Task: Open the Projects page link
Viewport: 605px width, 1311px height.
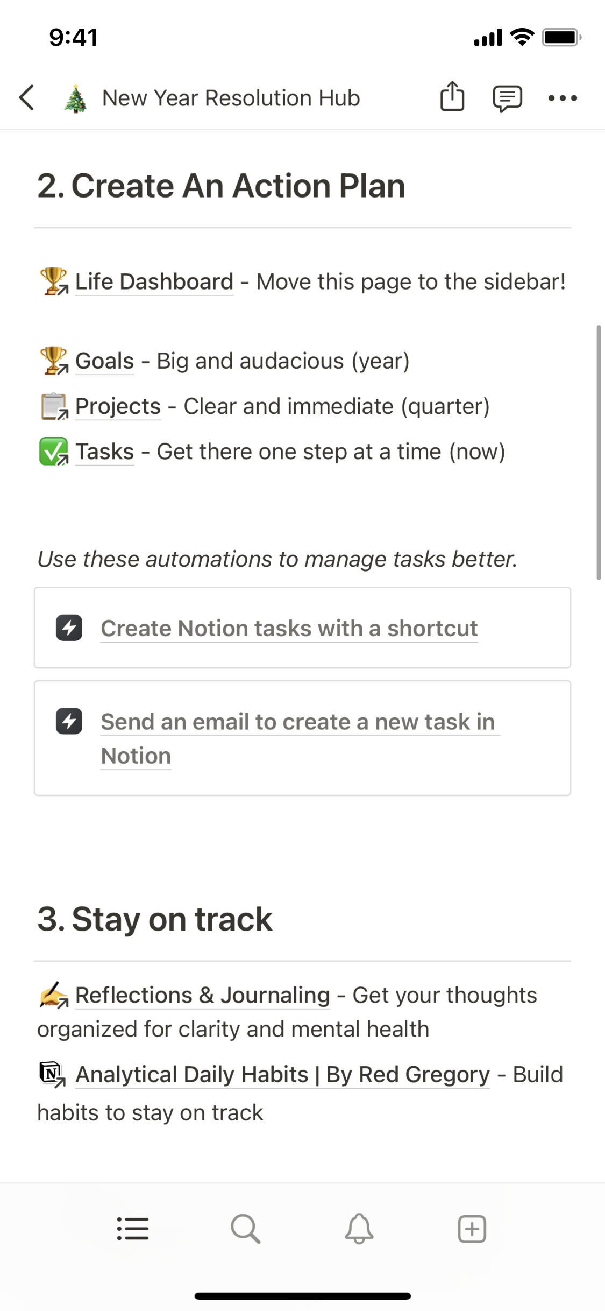Action: pyautogui.click(x=118, y=406)
